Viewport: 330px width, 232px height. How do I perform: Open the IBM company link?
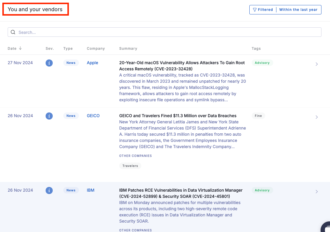(x=90, y=190)
